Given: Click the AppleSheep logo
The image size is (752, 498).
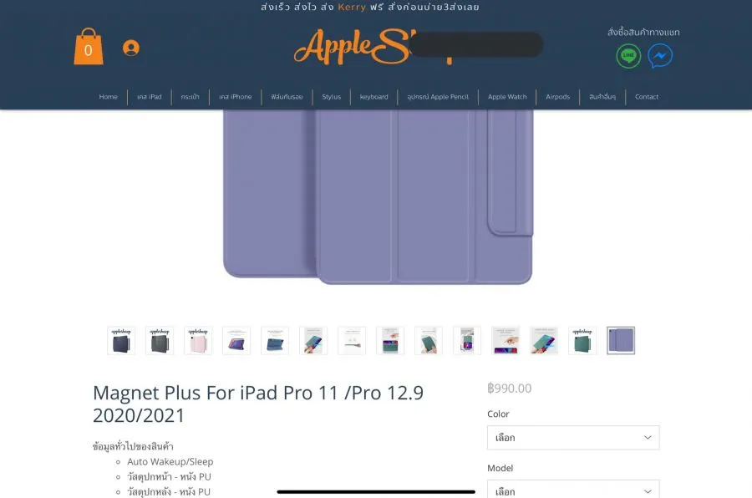Looking at the screenshot, I should point(374,47).
